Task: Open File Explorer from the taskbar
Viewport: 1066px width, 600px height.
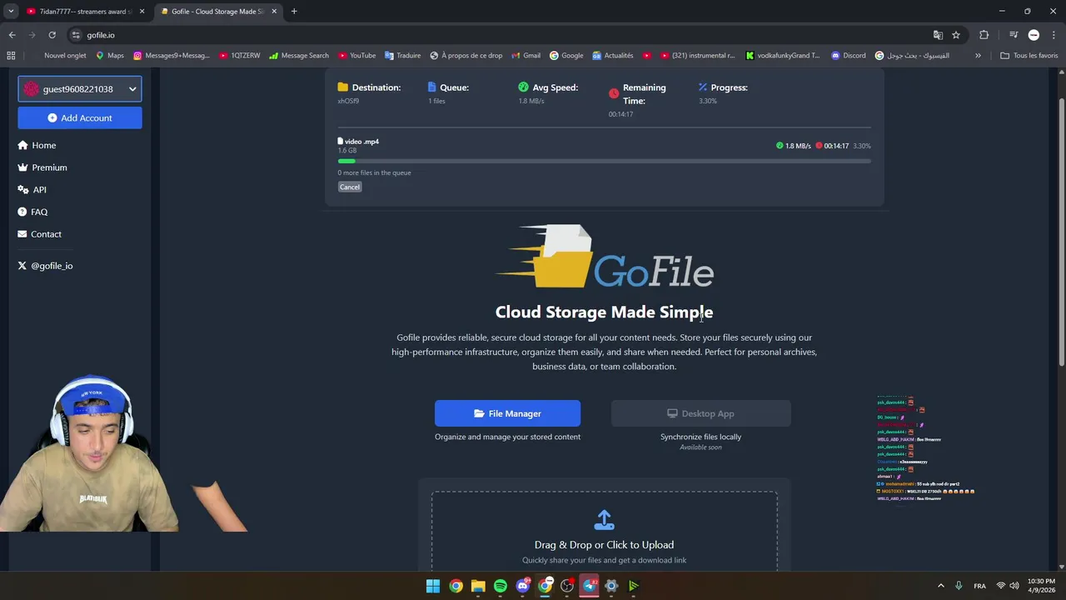Action: click(478, 586)
